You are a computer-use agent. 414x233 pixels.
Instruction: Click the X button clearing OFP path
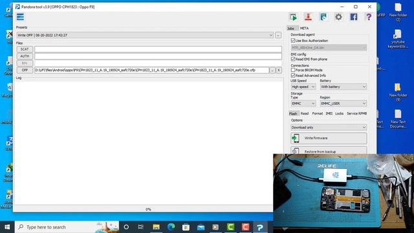pos(279,70)
